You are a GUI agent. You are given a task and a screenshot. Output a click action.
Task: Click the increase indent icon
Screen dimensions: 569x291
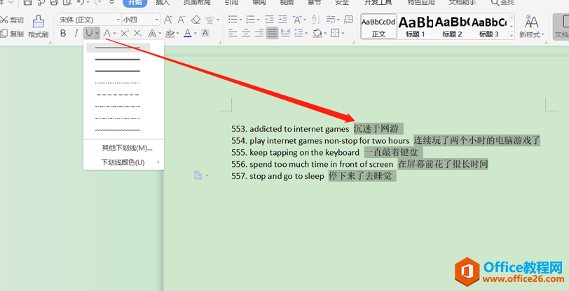282,19
